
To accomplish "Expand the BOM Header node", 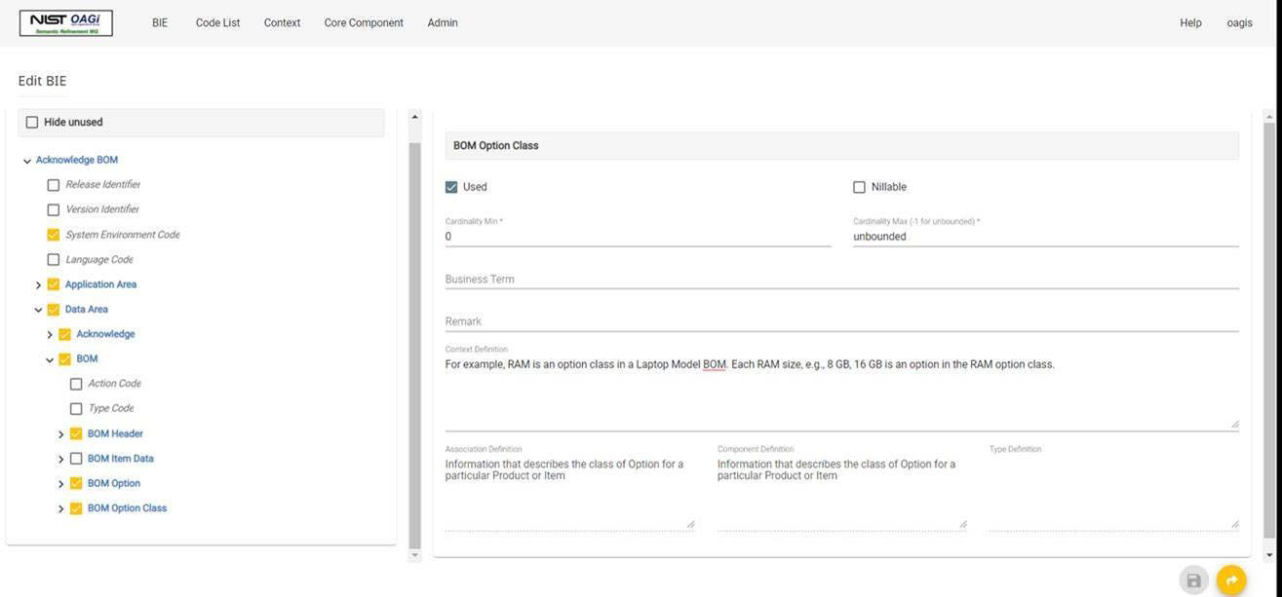I will [x=60, y=434].
